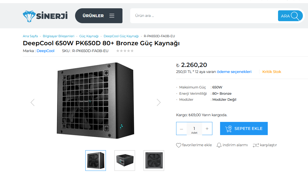
Task: Click the heart favorites icon
Action: [179, 145]
